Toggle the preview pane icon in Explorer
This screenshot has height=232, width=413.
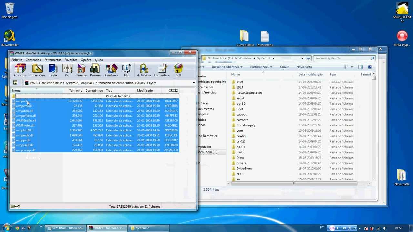tap(360, 67)
